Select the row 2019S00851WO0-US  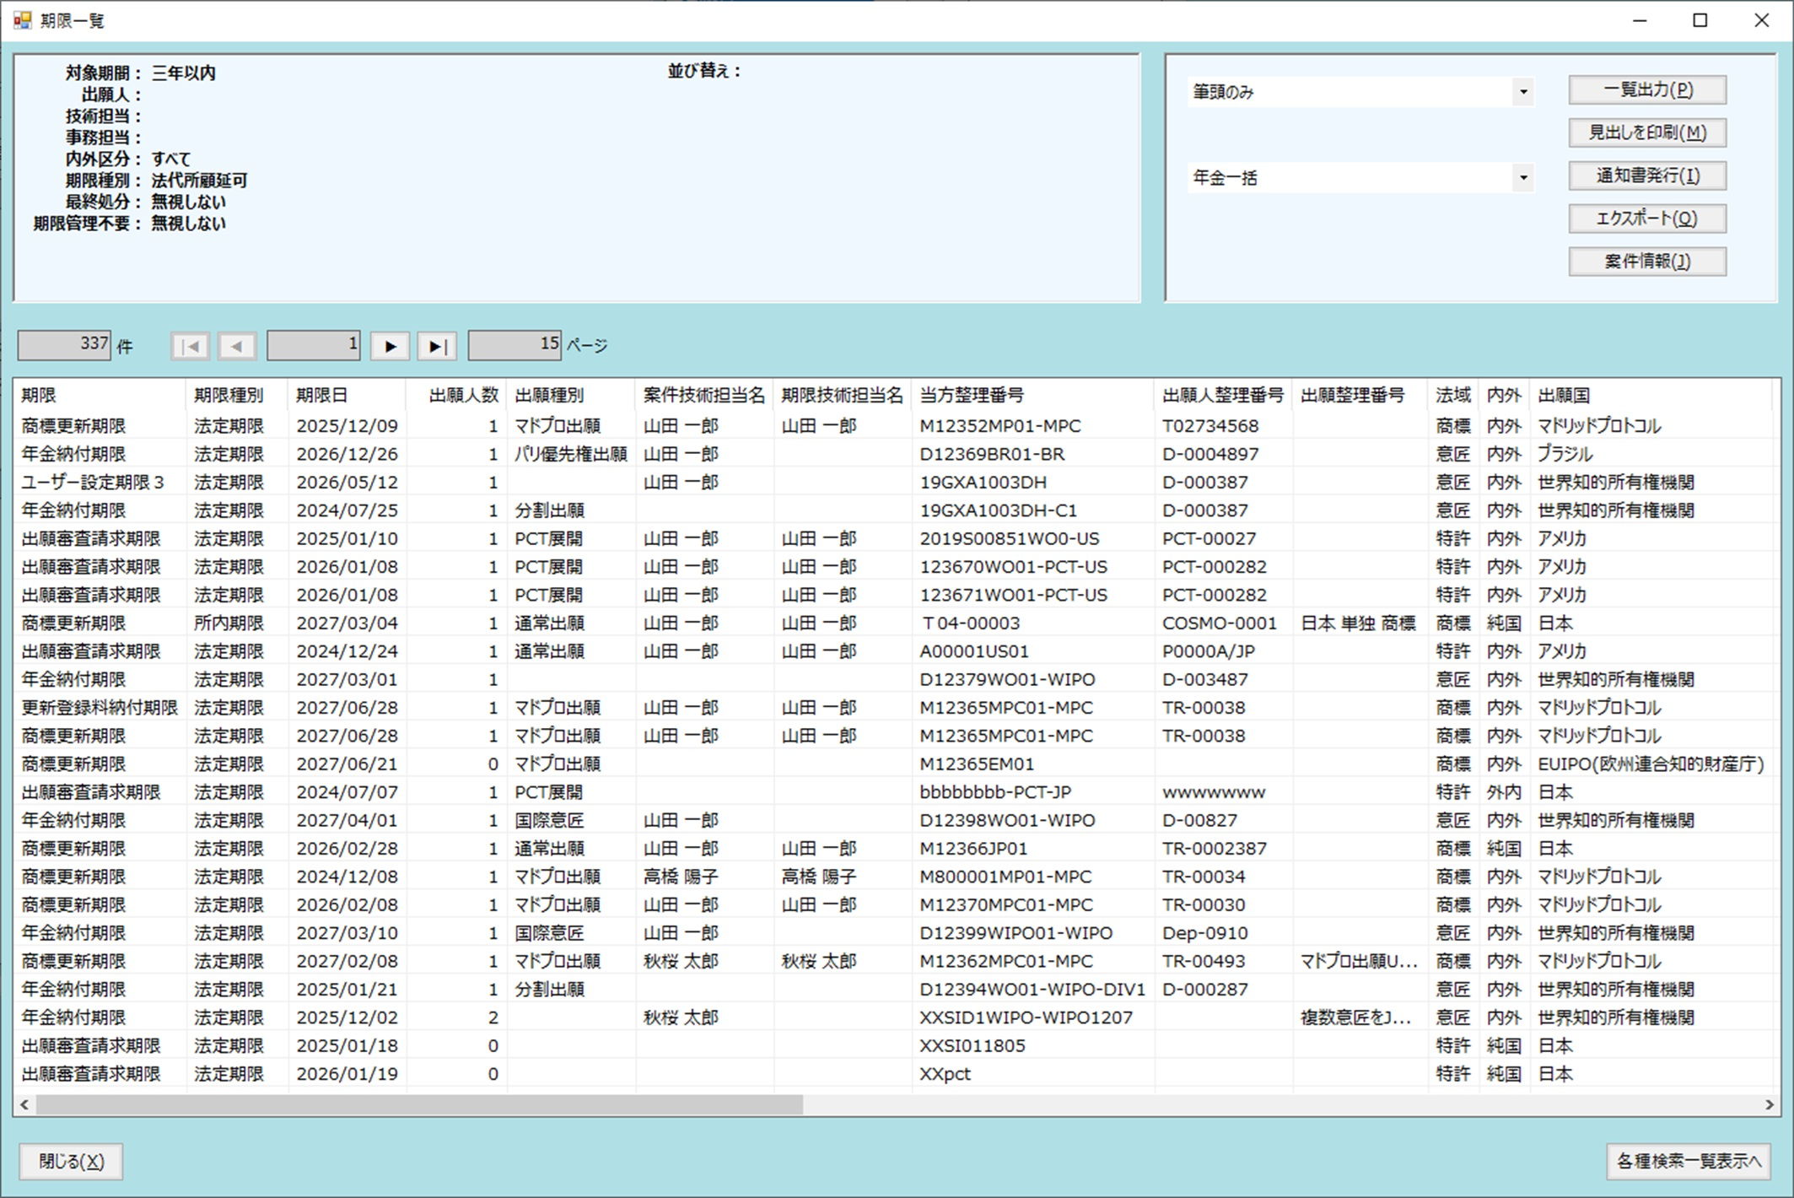(894, 538)
